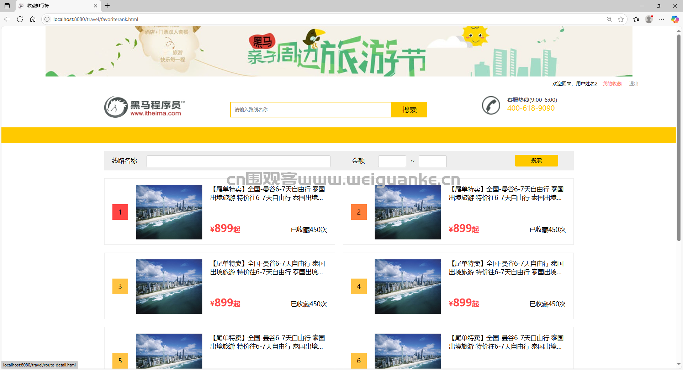Screen dimensions: 683x370
Task: View site information icon in address bar
Action: [x=47, y=19]
